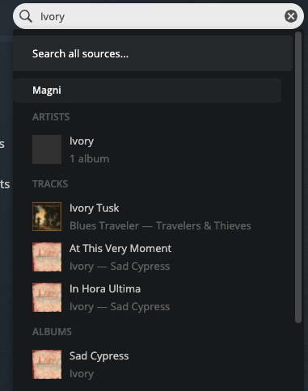The height and width of the screenshot is (391, 308).
Task: Click the "1 album" text under Ivory
Action: click(x=90, y=159)
